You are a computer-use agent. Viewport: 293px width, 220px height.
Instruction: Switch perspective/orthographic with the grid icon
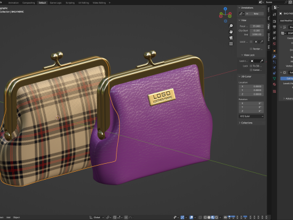coord(231,44)
